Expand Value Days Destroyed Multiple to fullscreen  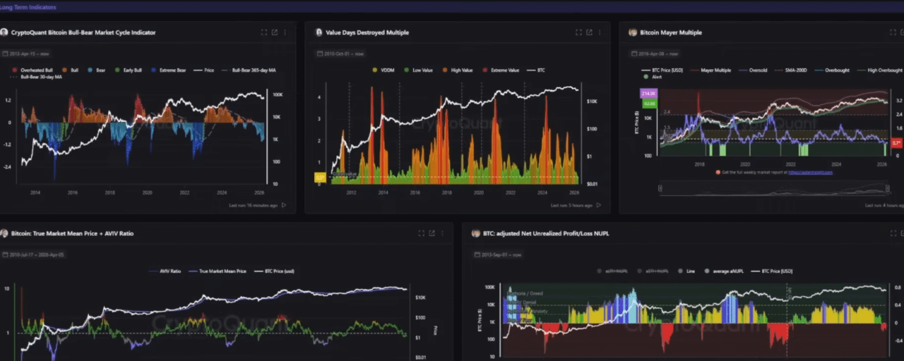(578, 32)
